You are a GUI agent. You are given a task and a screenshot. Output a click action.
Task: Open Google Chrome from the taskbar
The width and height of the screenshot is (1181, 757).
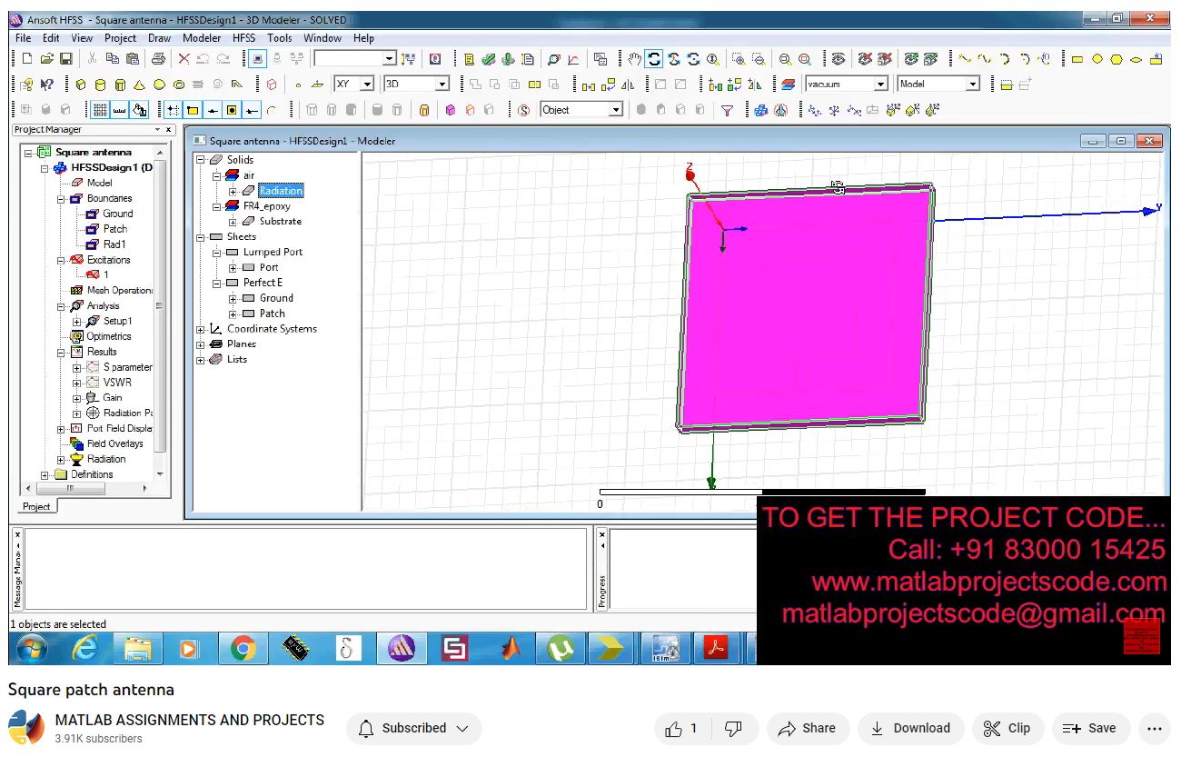[243, 648]
